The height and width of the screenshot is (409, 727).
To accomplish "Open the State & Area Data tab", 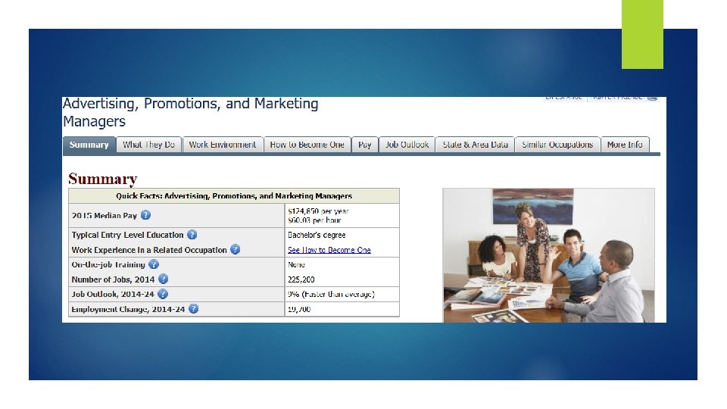I will tap(476, 145).
